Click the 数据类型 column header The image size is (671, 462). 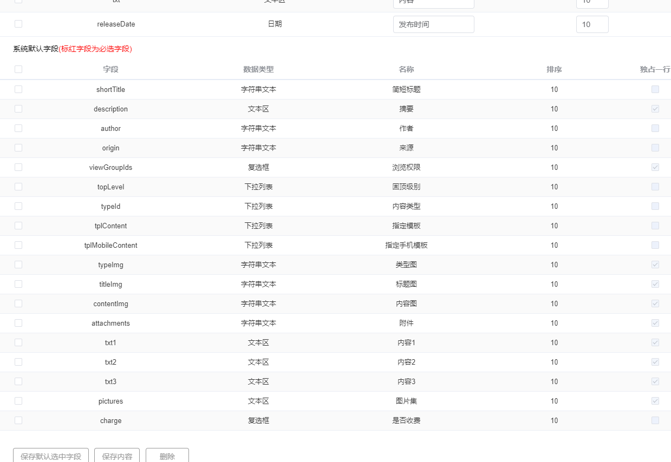(x=258, y=69)
